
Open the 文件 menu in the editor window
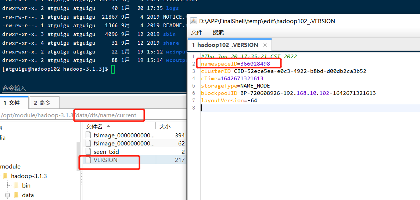tap(196, 33)
